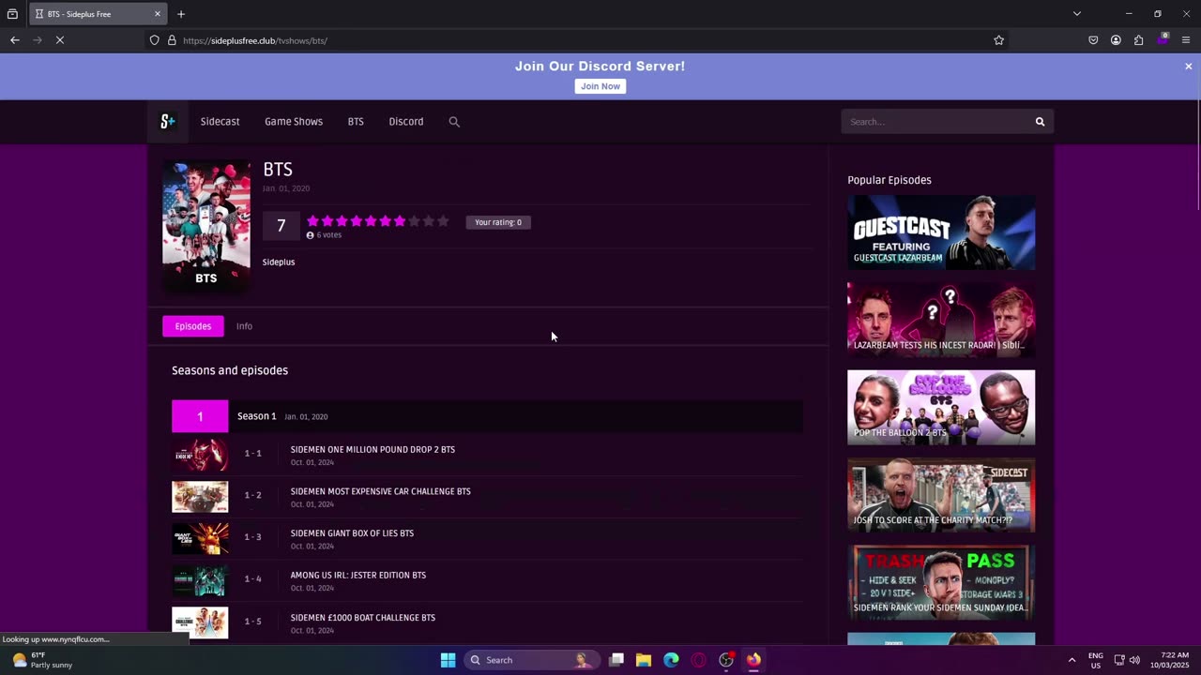Viewport: 1201px width, 675px height.
Task: Open the weather widget on taskbar
Action: (x=42, y=660)
